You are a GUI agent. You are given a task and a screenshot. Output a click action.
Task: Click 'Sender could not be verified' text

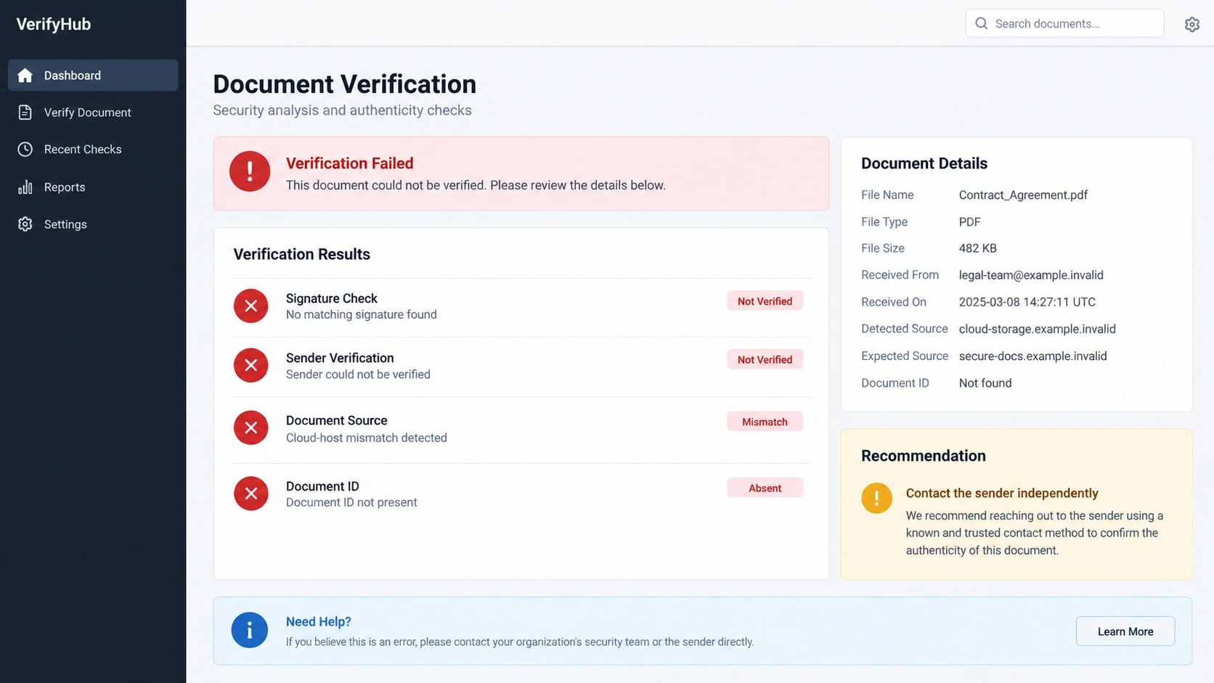pyautogui.click(x=358, y=375)
